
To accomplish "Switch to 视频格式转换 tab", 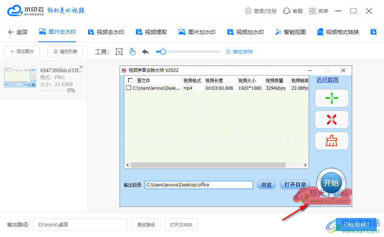I will (338, 32).
